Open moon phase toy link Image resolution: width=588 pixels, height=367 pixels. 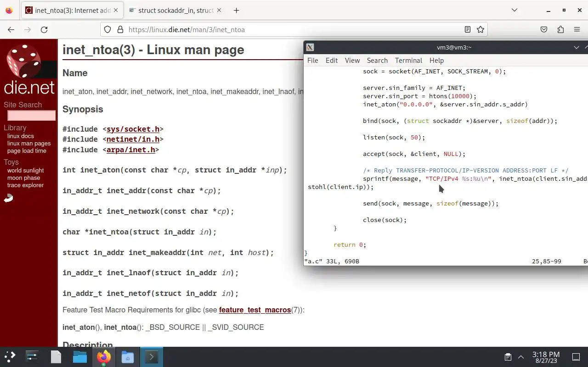pos(24,178)
